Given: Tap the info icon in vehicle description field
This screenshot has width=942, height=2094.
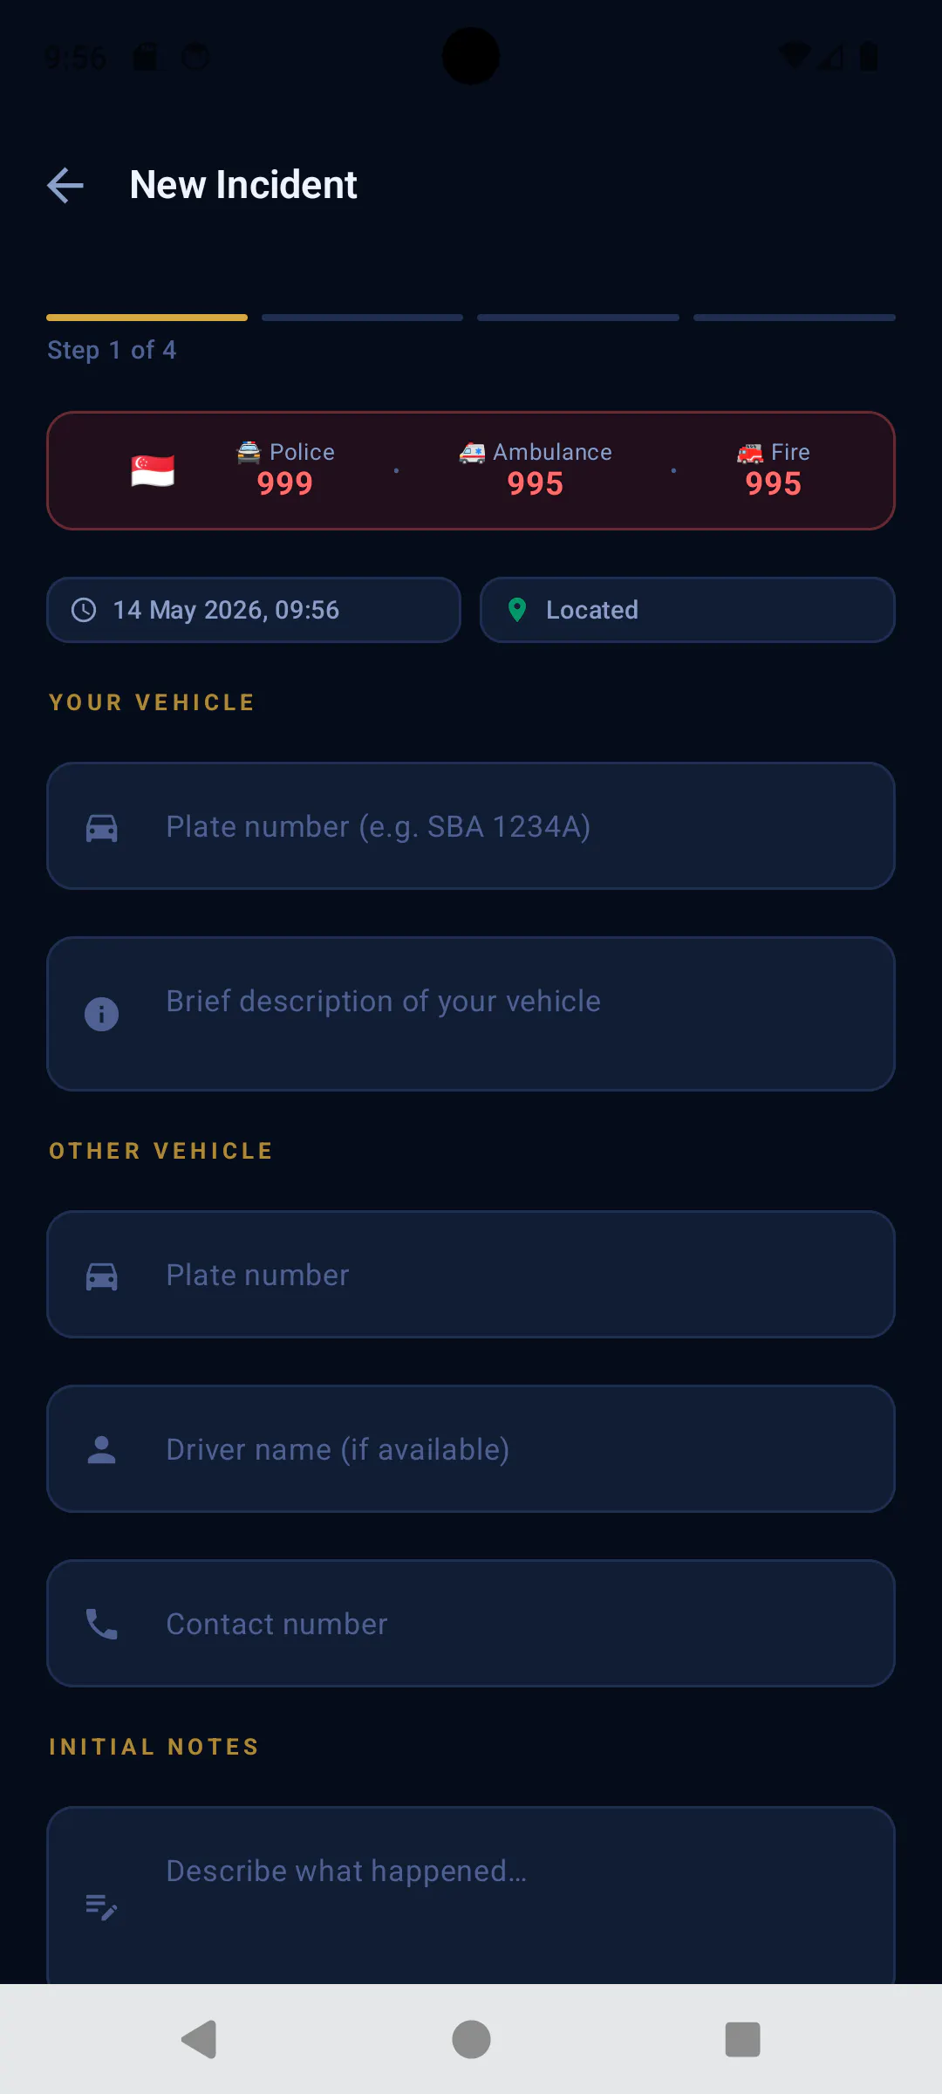Looking at the screenshot, I should click(x=101, y=1014).
